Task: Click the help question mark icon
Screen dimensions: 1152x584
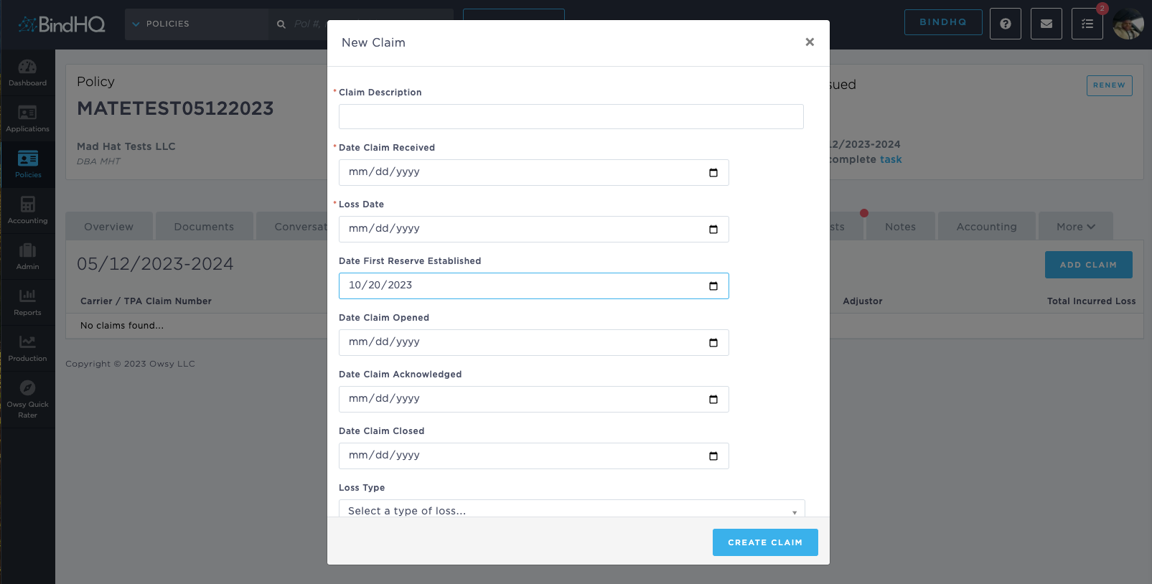Action: click(x=1005, y=24)
